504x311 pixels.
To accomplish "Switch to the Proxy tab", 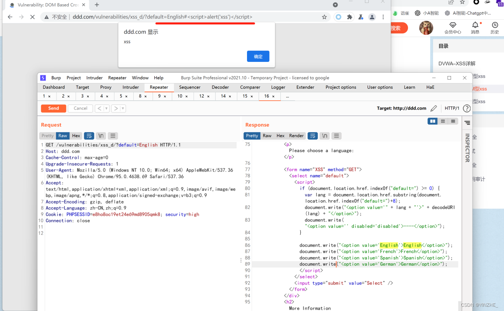I will [x=106, y=87].
